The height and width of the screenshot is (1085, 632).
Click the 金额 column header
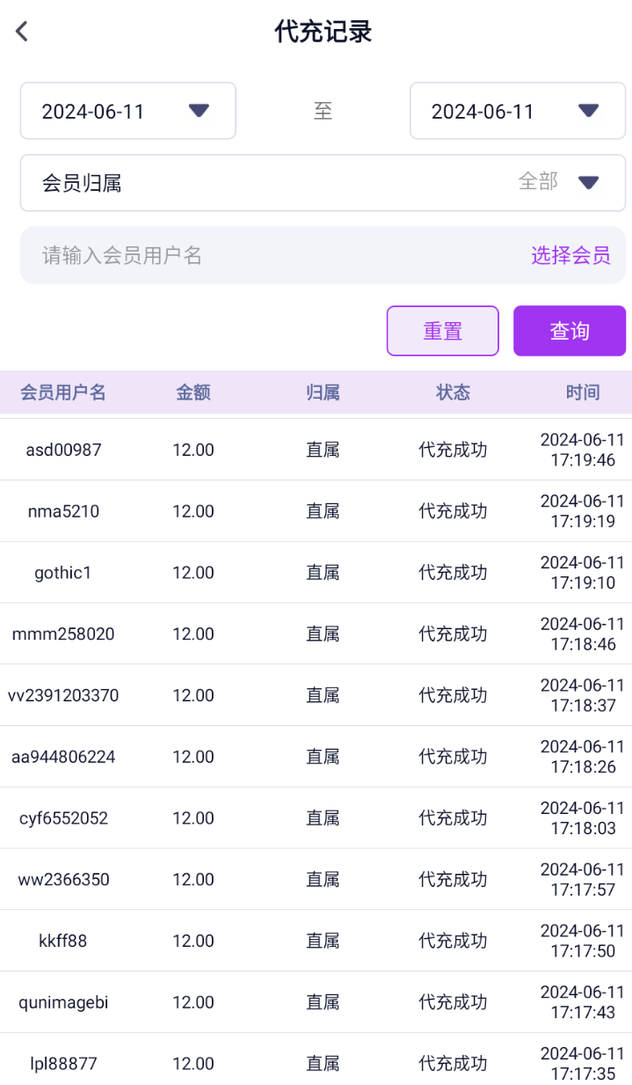click(193, 392)
